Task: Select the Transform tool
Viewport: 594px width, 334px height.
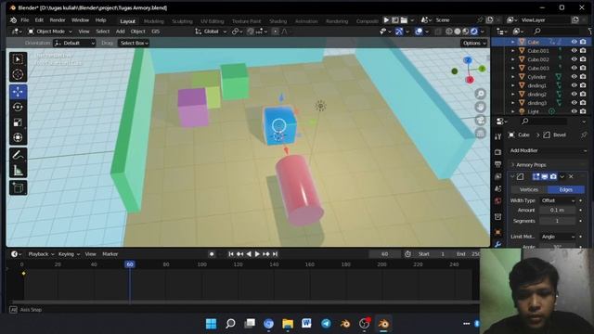Action: point(18,137)
